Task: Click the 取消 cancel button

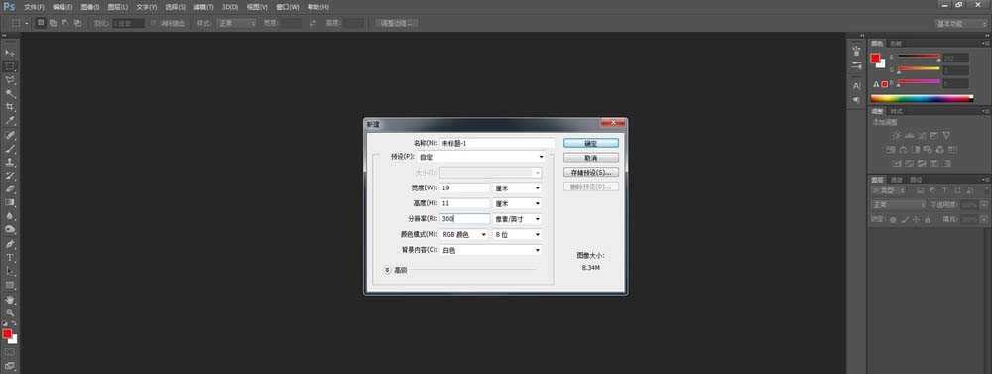Action: 591,158
